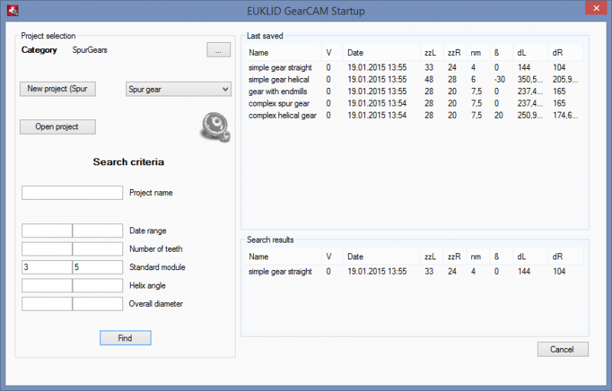612x391 pixels.
Task: Click the gear wheels project icon
Action: point(216,127)
